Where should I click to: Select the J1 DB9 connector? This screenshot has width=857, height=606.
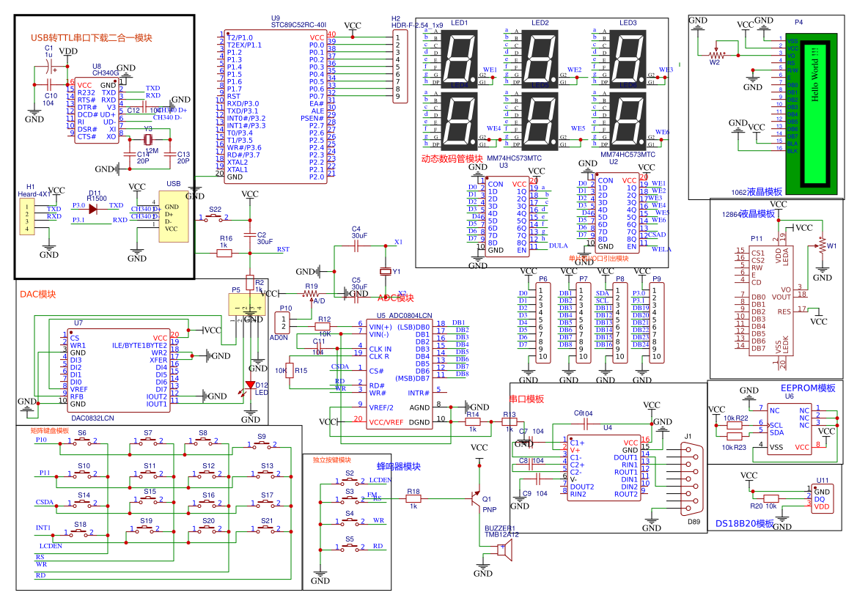click(691, 478)
